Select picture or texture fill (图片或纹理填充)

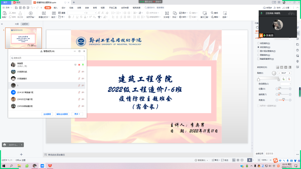[258, 51]
